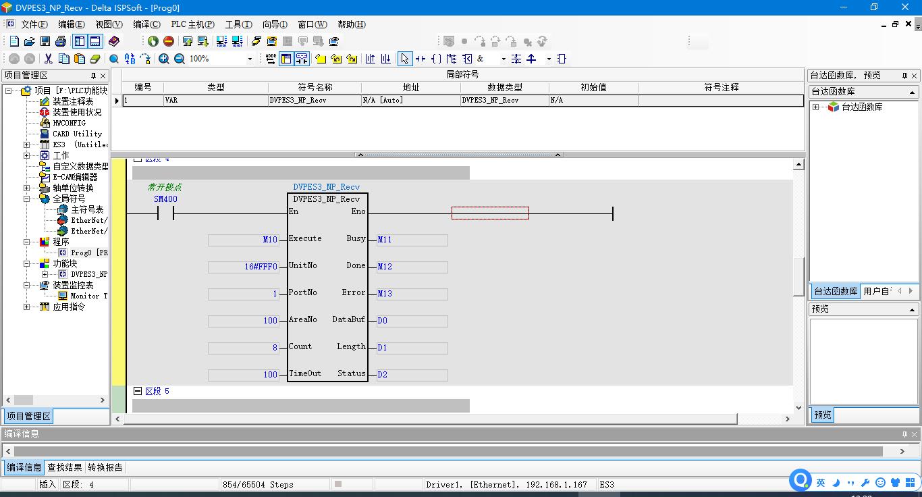Zoom in with the plus magnifier icon
Image resolution: width=922 pixels, height=497 pixels.
(164, 59)
